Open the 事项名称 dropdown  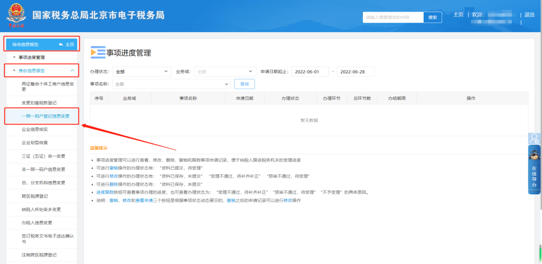pos(171,84)
